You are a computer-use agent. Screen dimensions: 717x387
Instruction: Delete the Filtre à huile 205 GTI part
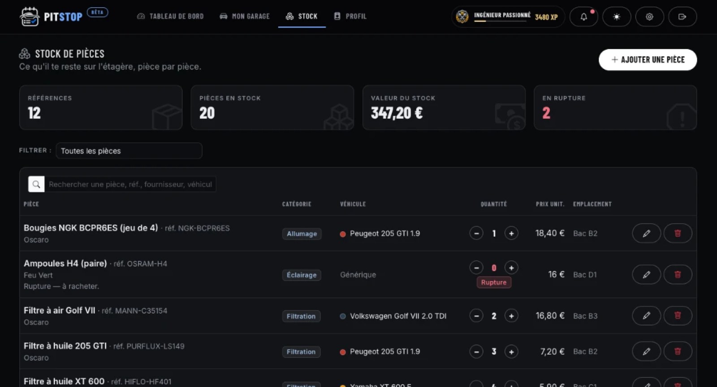click(678, 351)
